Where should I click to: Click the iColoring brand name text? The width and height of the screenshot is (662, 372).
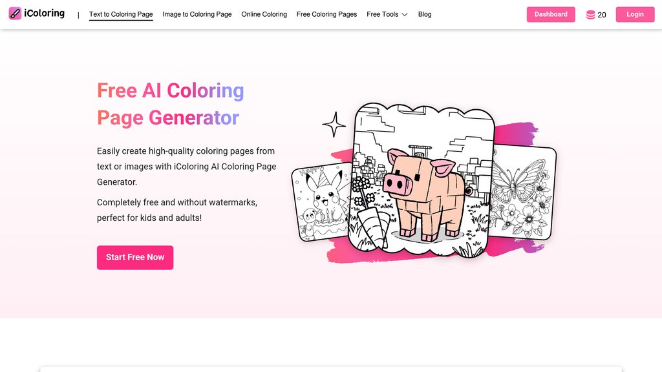tap(45, 14)
